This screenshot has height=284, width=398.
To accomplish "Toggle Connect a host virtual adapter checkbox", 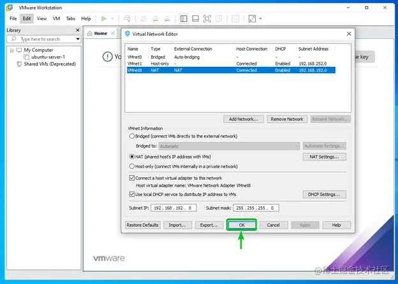I will tap(132, 178).
